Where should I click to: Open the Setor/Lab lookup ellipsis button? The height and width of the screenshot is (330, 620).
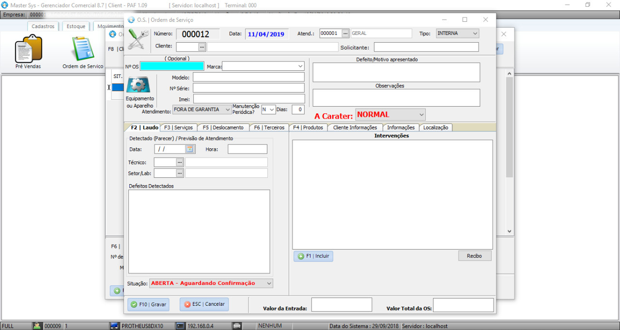click(180, 173)
